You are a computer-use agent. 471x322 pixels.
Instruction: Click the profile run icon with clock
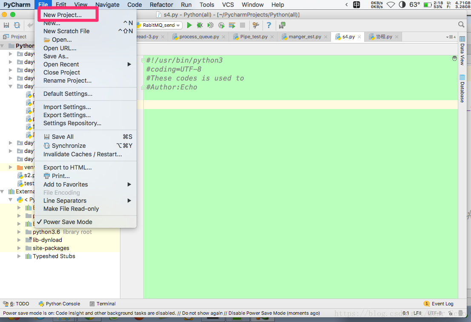coord(221,25)
